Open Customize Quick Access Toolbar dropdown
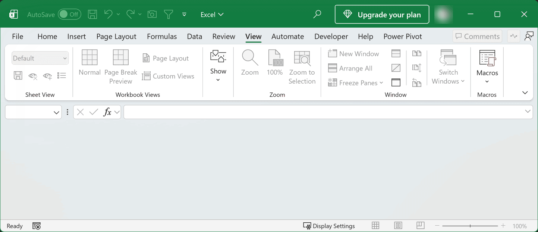 coord(184,15)
